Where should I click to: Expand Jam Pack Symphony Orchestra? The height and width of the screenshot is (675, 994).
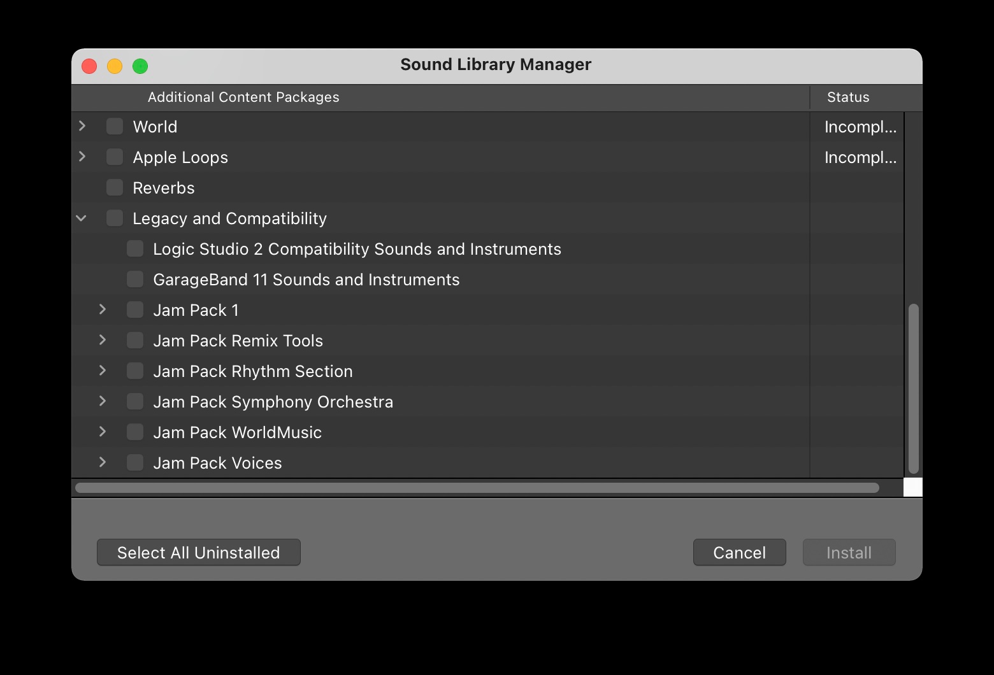[103, 401]
